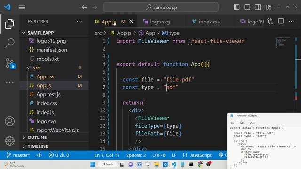Image resolution: width=301 pixels, height=169 pixels.
Task: Open the Edit menu in Notepad
Action: tap(242, 123)
